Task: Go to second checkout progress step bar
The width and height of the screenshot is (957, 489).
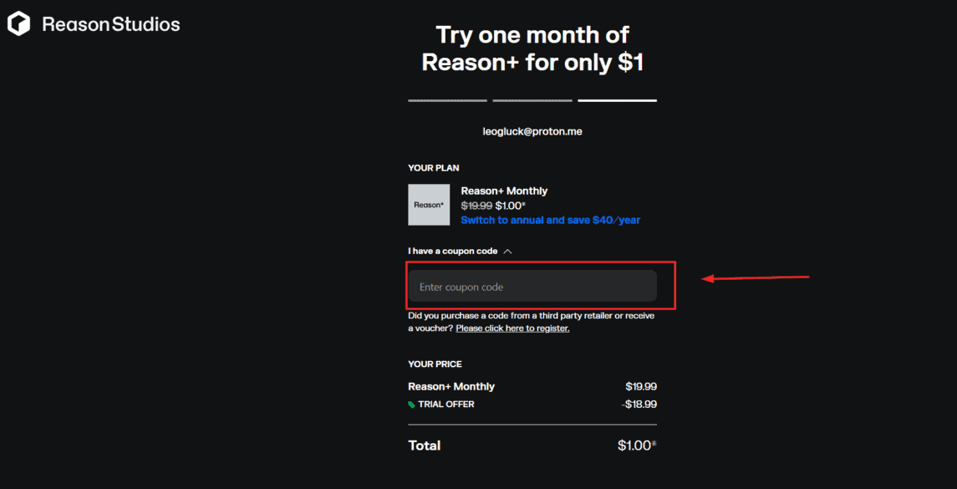Action: click(x=532, y=100)
